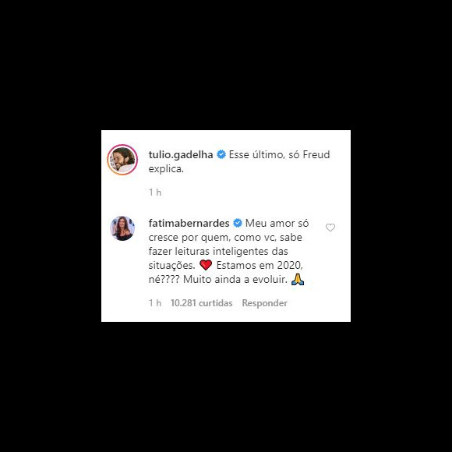Viewport: 452px width, 452px height.
Task: View the 10.281 curtidas likes list
Action: (x=202, y=303)
